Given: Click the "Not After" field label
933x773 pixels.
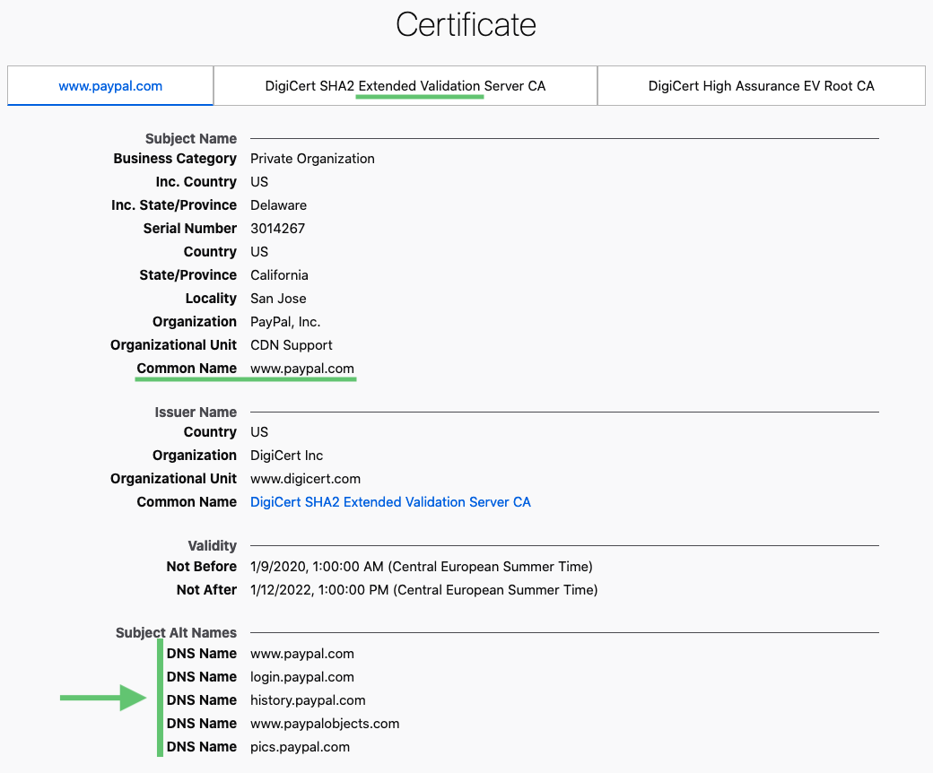Looking at the screenshot, I should tap(206, 590).
